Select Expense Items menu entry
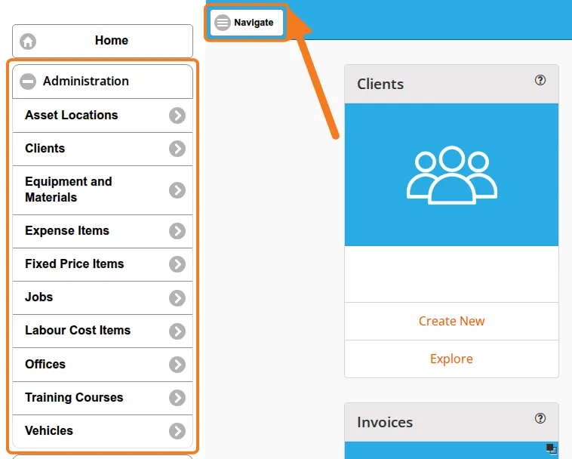Screen dimensions: 572x459 103,231
